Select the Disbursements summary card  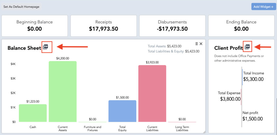point(172,26)
